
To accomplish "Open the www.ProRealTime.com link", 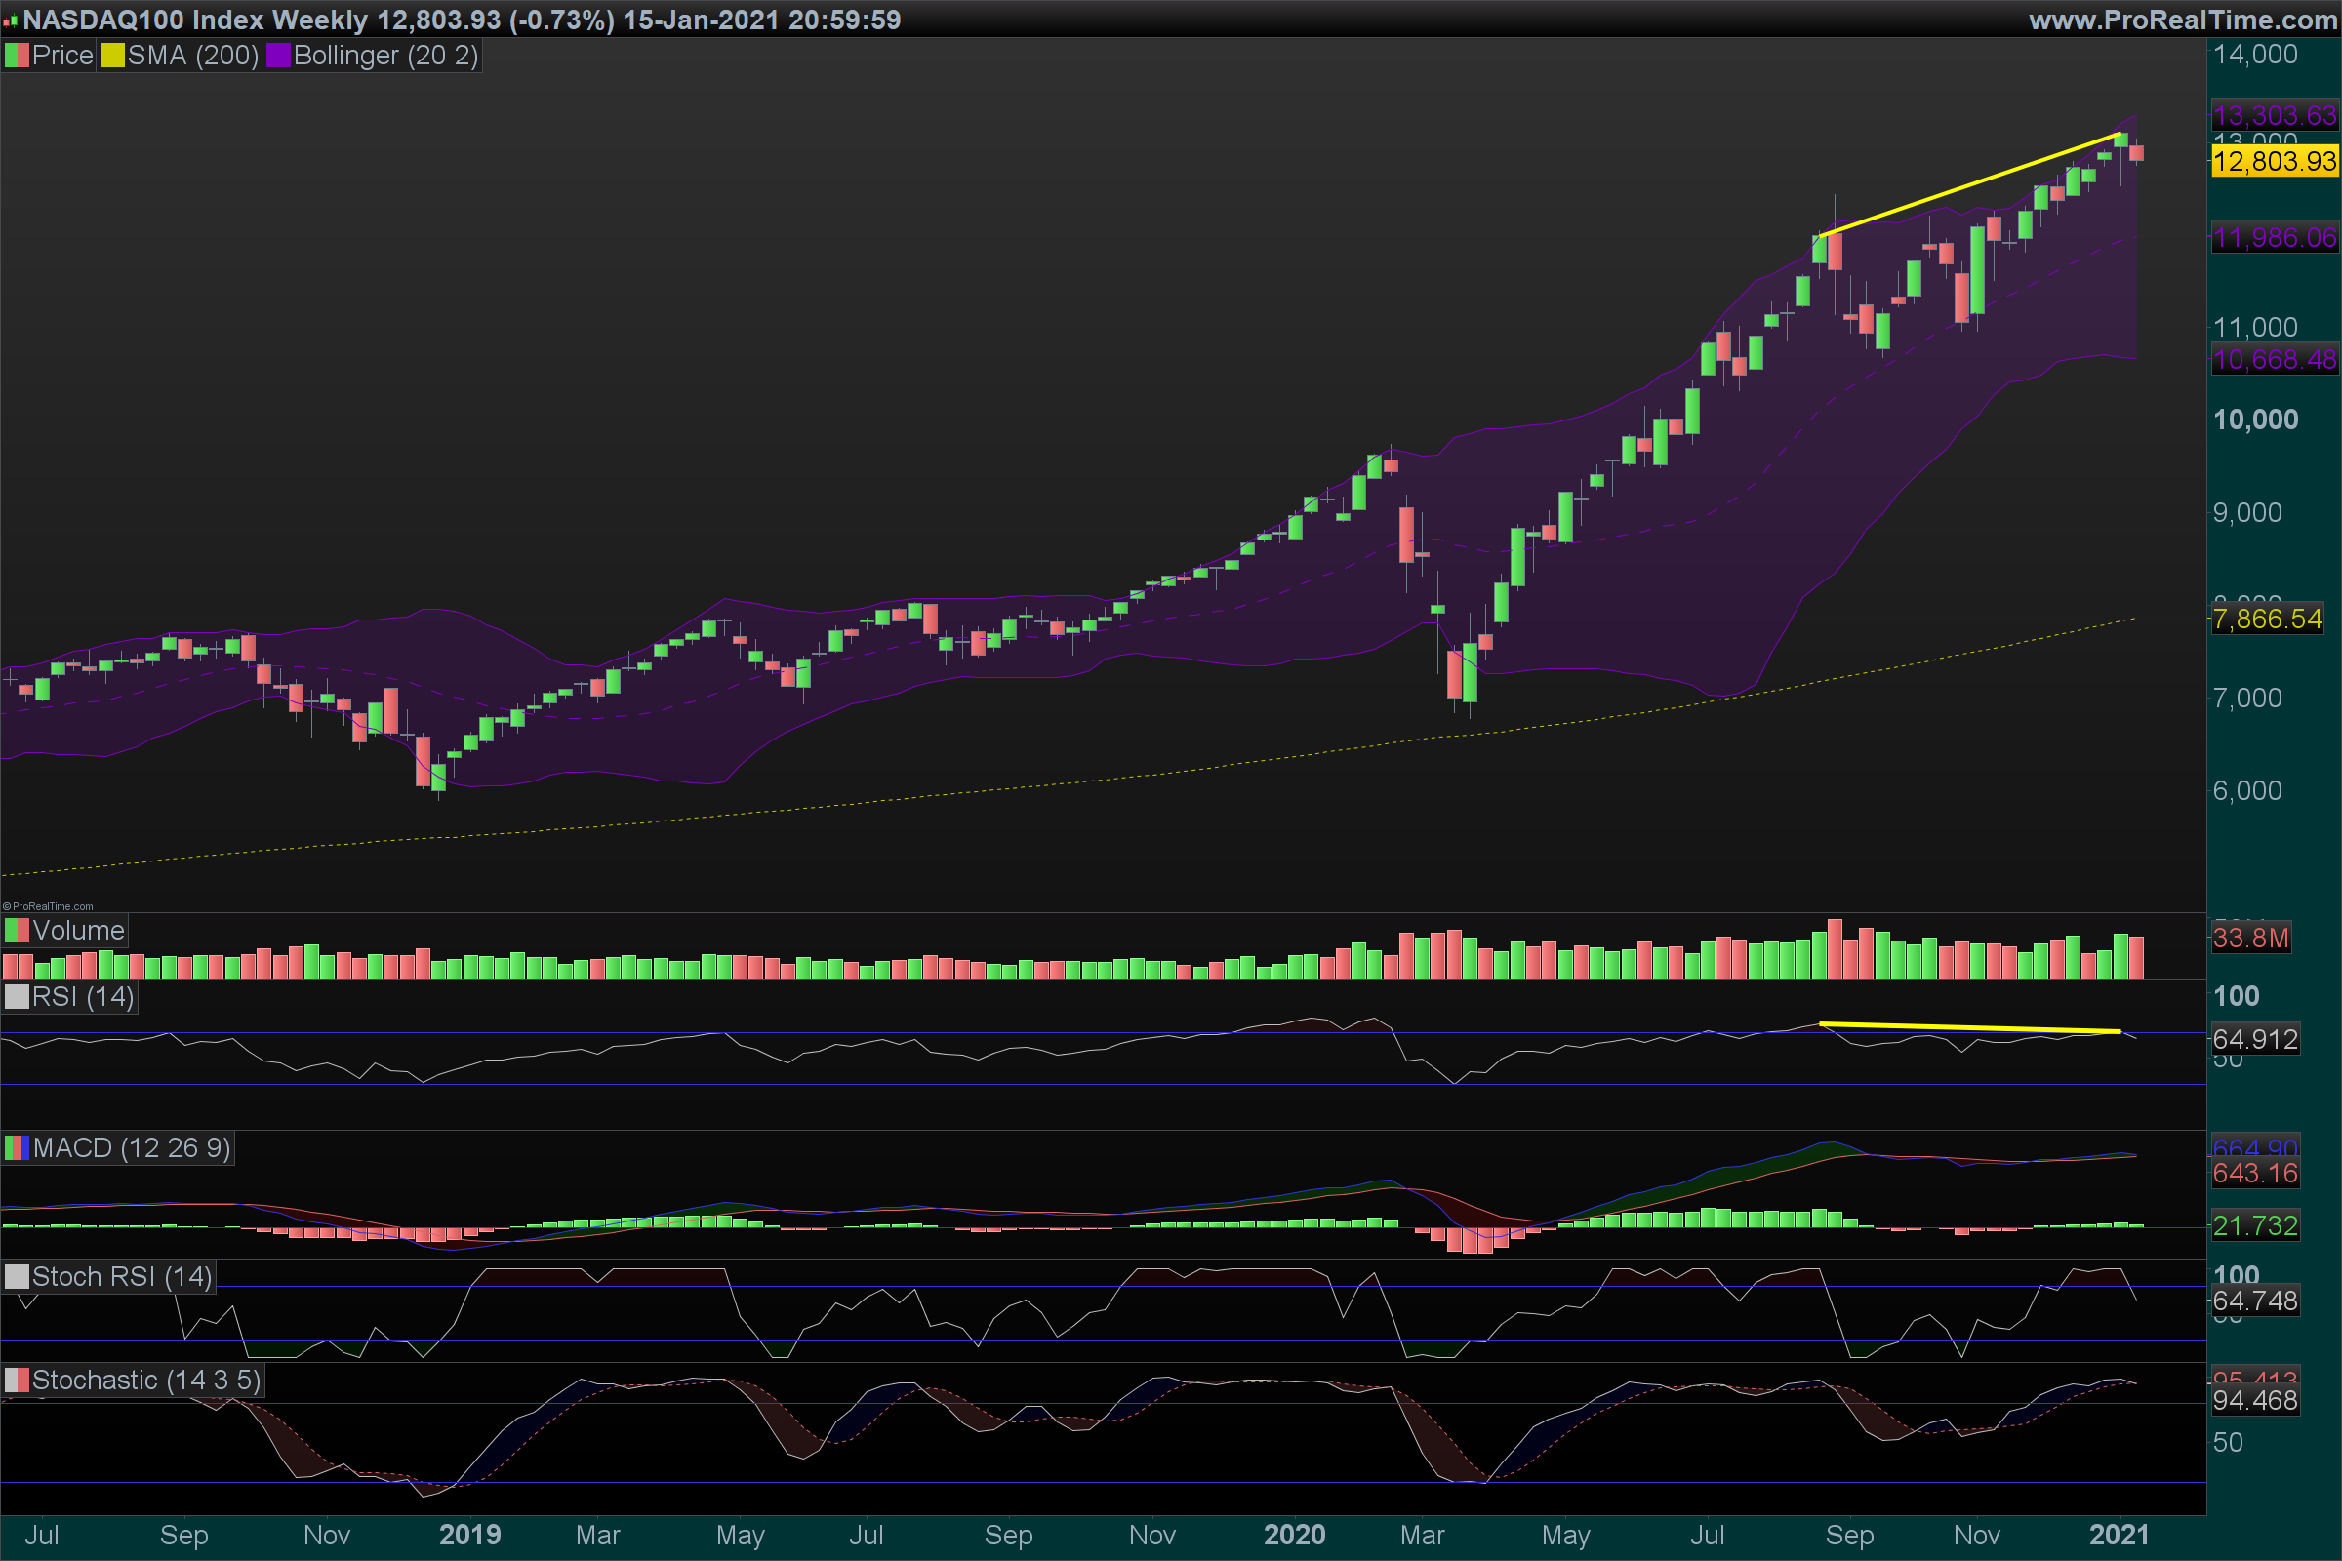I will tap(2183, 20).
